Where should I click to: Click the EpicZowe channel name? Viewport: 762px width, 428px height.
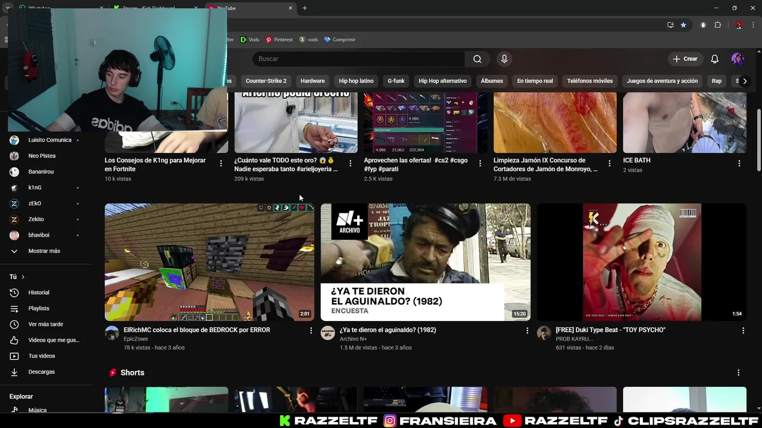[x=136, y=339]
